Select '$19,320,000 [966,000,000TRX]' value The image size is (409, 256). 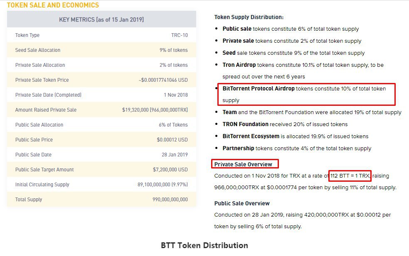155,110
